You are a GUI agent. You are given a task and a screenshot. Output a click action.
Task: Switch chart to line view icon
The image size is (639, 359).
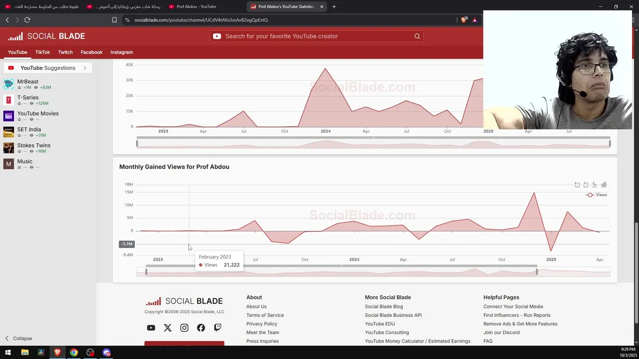595,184
